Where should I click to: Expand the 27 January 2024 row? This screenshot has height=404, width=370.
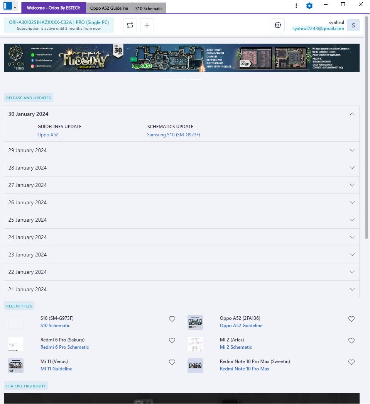click(182, 185)
